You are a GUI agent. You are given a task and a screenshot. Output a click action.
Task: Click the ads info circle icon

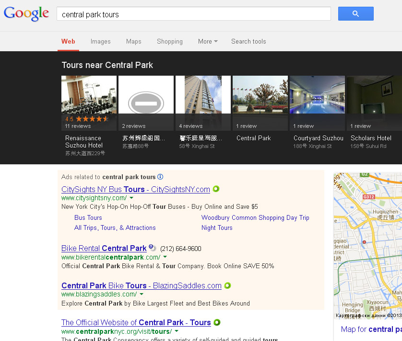coord(160,177)
